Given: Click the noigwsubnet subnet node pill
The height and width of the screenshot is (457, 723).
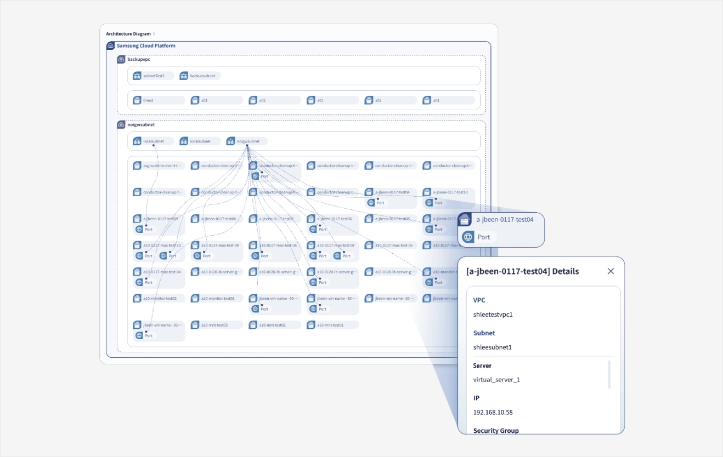Looking at the screenshot, I should pyautogui.click(x=247, y=141).
